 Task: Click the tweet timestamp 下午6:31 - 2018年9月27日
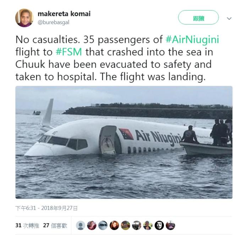point(46,208)
